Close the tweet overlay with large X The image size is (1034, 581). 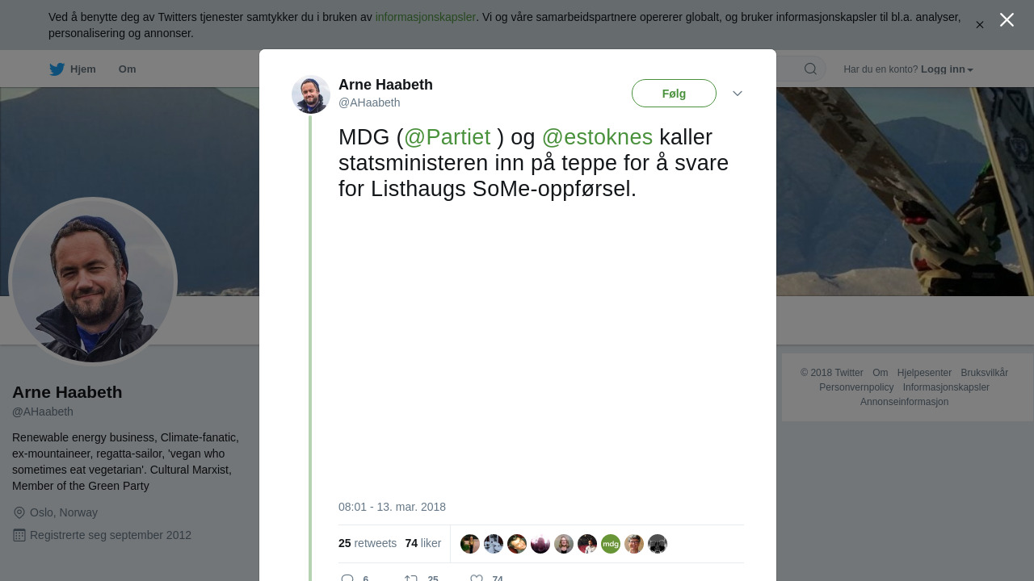coord(1007,20)
